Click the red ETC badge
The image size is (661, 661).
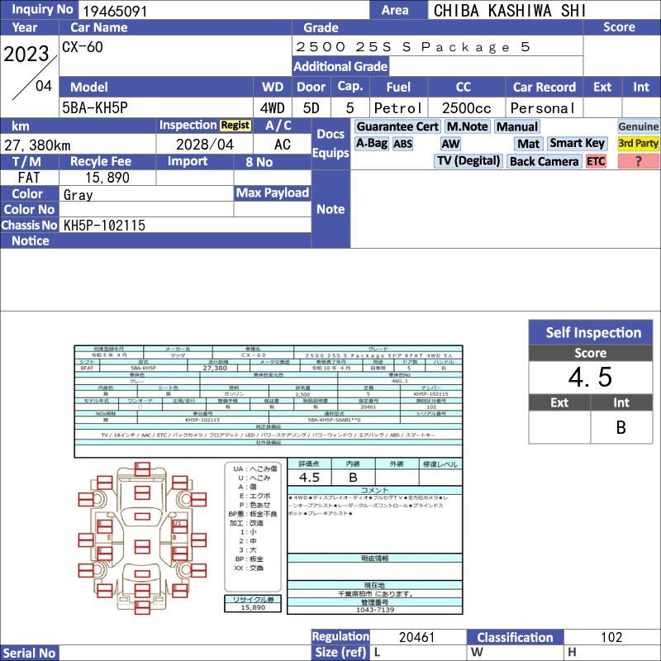[x=596, y=161]
